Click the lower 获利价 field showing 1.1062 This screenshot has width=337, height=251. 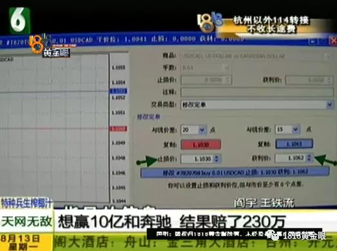(x=294, y=158)
